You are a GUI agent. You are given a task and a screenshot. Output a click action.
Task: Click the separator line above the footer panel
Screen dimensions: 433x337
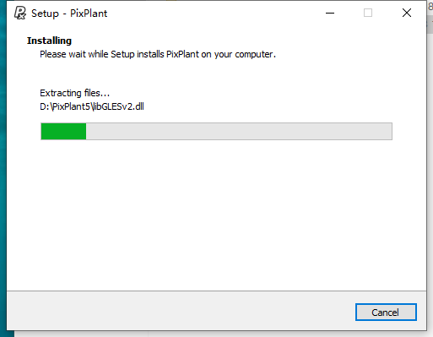pyautogui.click(x=217, y=291)
